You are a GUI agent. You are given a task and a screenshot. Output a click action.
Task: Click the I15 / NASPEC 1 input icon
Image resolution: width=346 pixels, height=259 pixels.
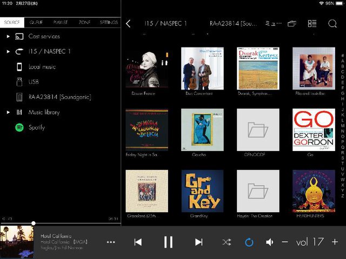coord(19,52)
